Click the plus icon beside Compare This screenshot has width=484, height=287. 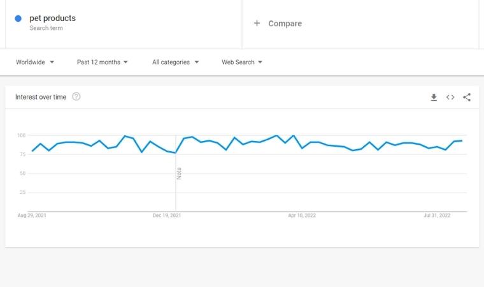pyautogui.click(x=257, y=23)
